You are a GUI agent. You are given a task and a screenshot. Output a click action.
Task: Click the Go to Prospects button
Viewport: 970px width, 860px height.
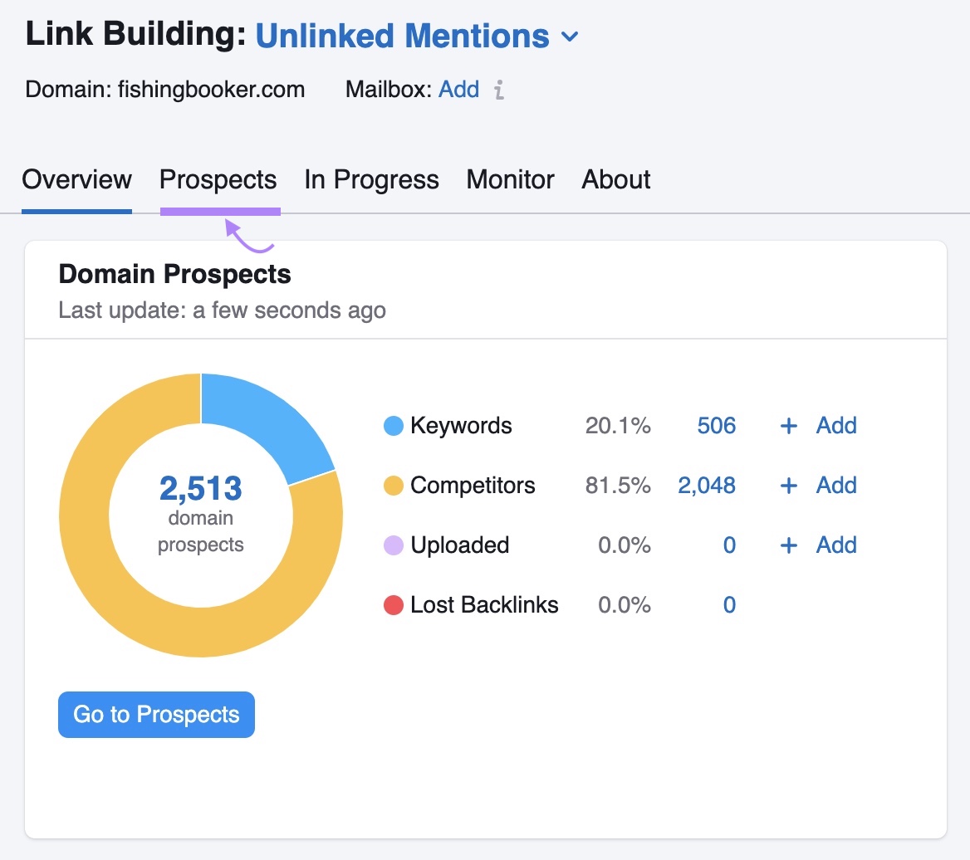[x=155, y=714]
